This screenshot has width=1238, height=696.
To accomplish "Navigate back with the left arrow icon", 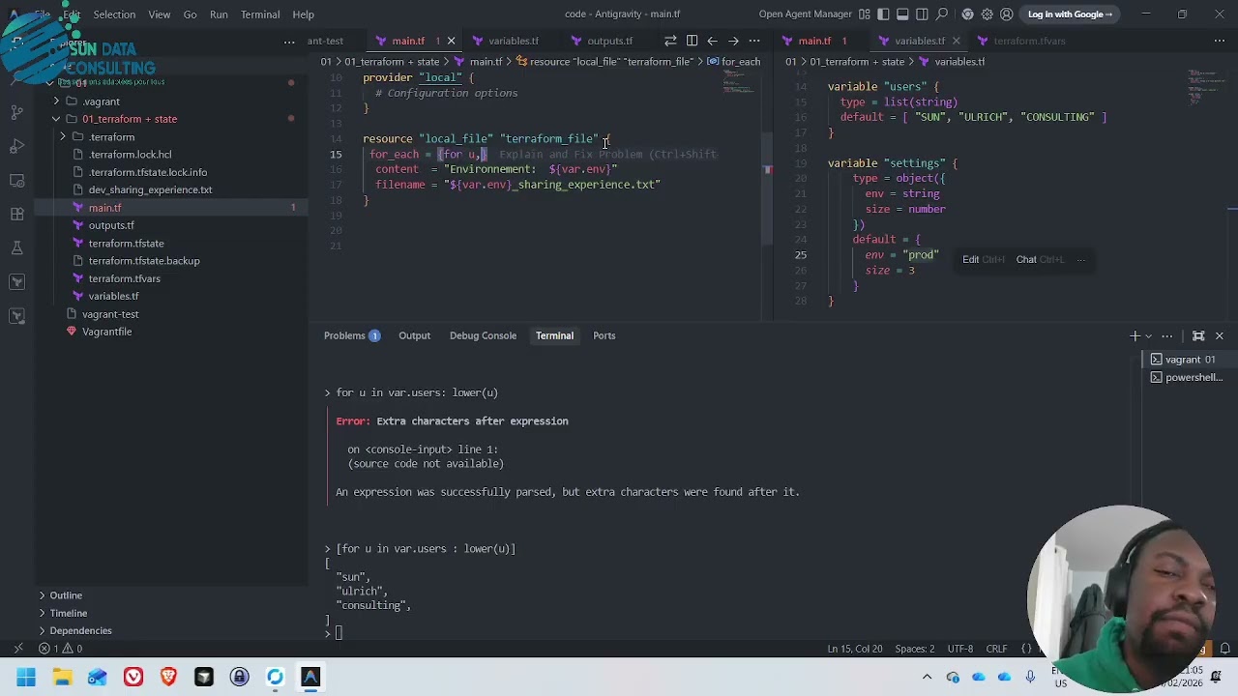I will (x=712, y=42).
